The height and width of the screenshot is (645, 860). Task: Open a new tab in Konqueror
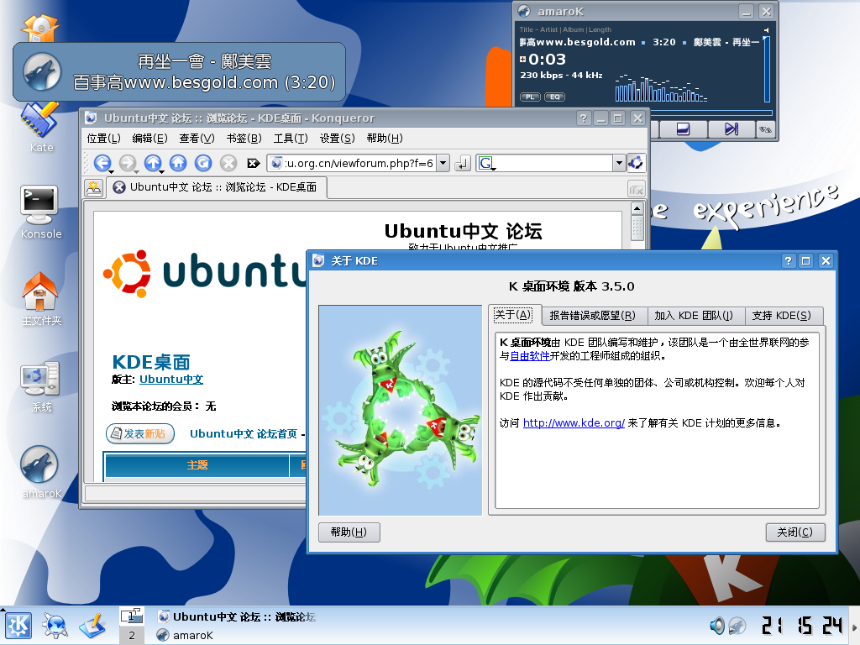tap(94, 187)
